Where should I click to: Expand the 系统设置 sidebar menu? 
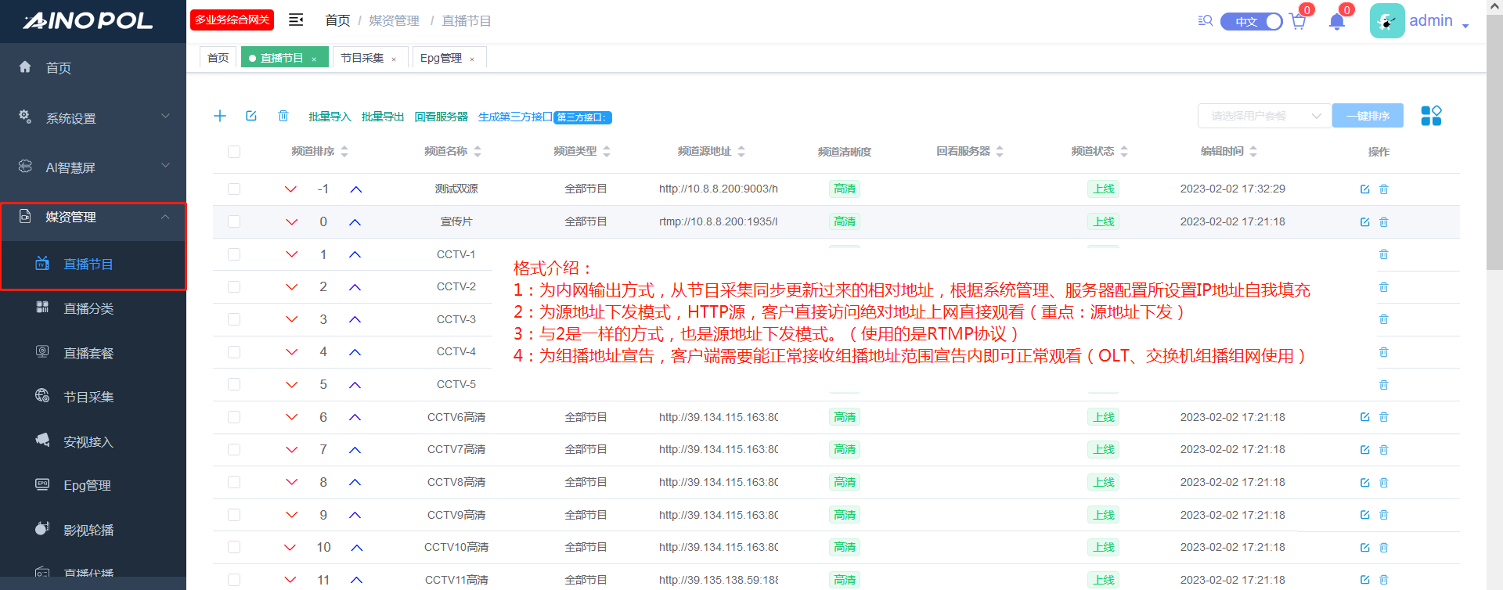93,118
